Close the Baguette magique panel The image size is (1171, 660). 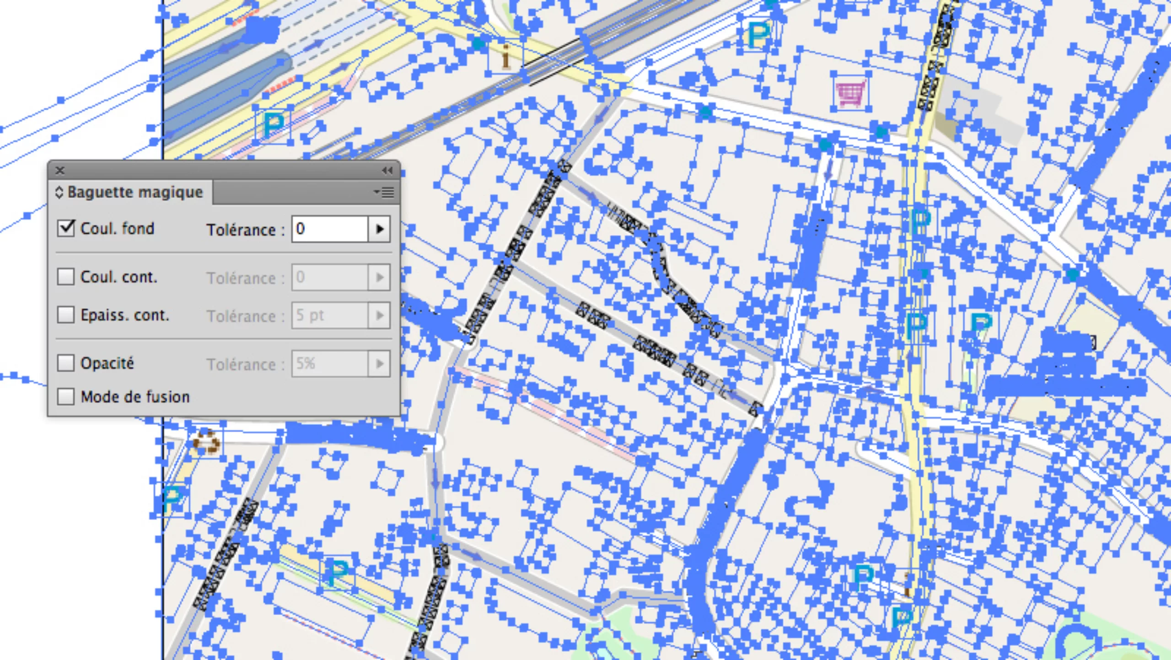pos(60,171)
